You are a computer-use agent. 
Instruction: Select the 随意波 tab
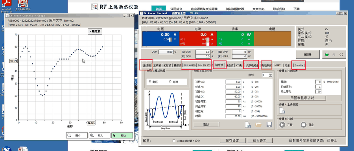click(x=219, y=65)
